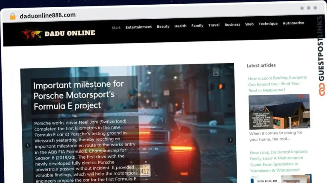
Task: Read the Dental Implants article link
Action: (279, 161)
